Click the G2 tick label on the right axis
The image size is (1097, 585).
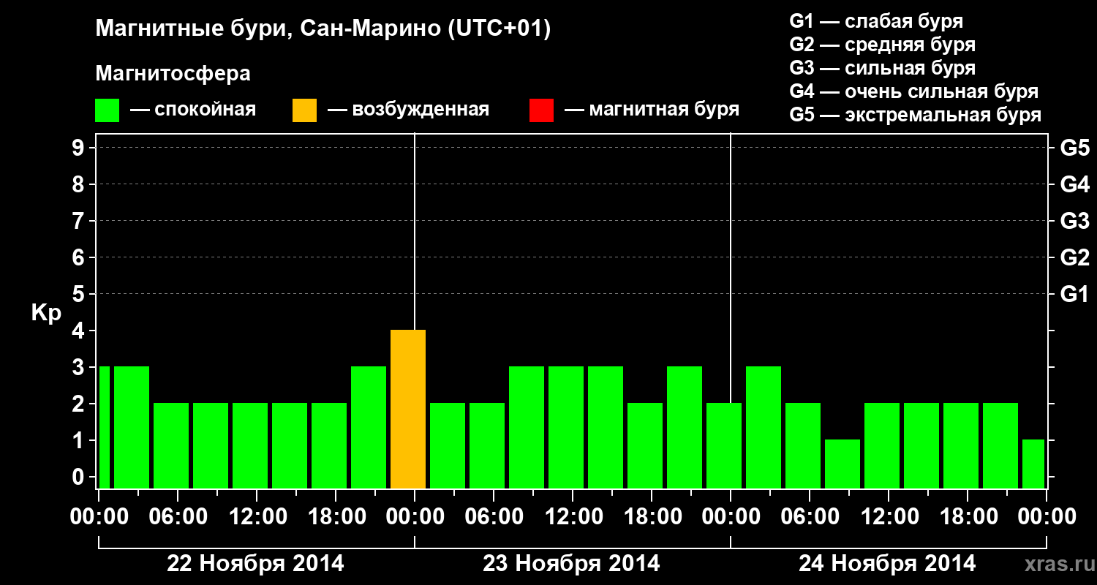pos(1075,257)
